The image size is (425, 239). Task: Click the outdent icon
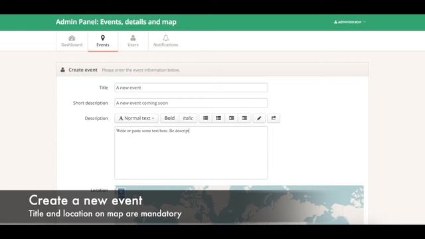tap(232, 118)
